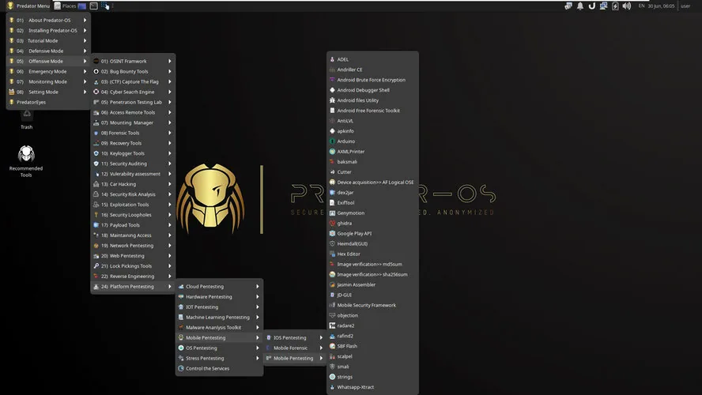This screenshot has height=395, width=702.
Task: Open the user menu in panel
Action: pyautogui.click(x=685, y=6)
